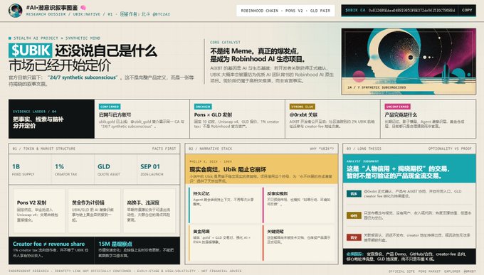Open the "Pons V2 发射" info card
The height and width of the screenshot is (275, 484).
tap(39, 211)
